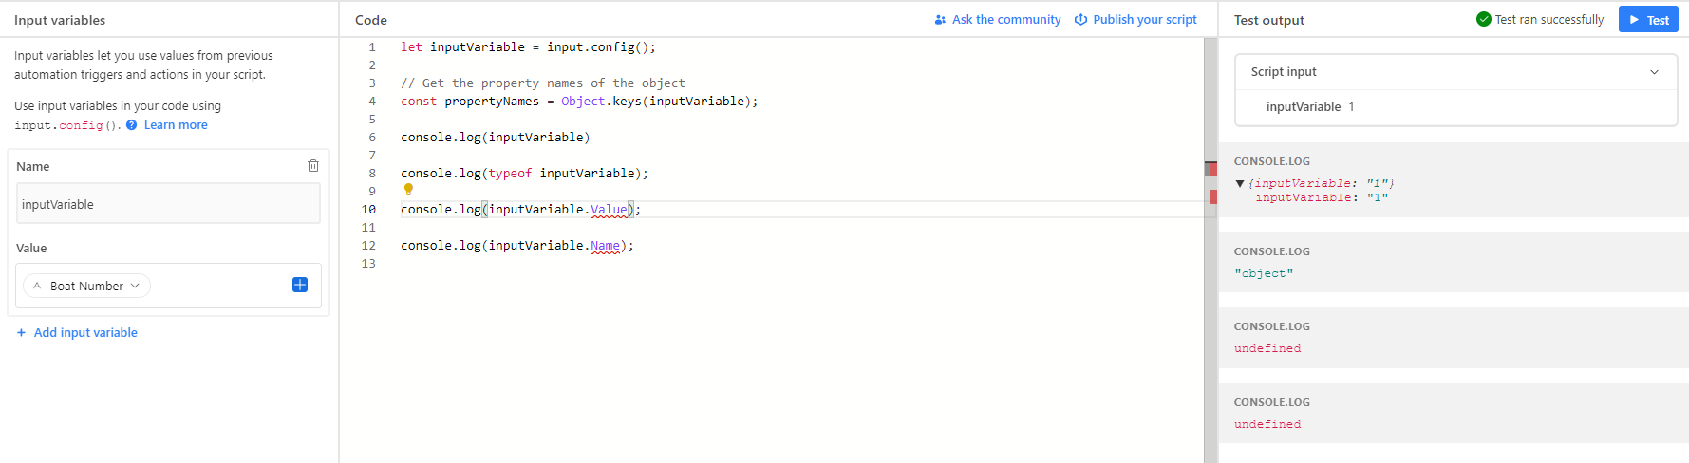
Task: Click the first undefined console output
Action: click(x=1267, y=349)
